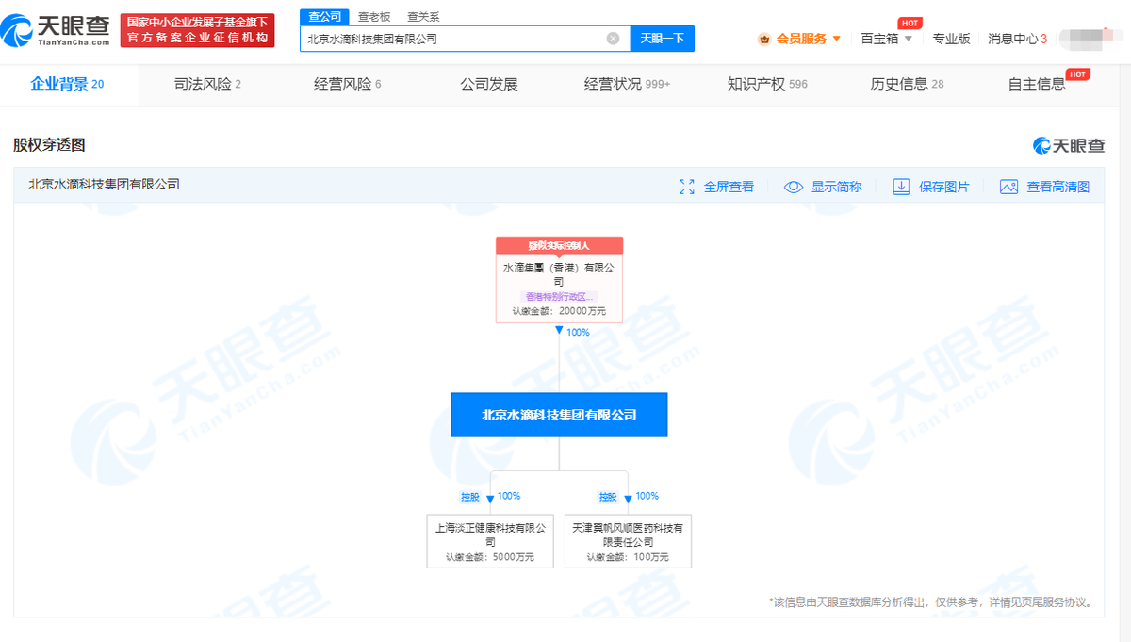Viewport: 1131px width, 642px height.
Task: Click the 查看高清图 picture icon
Action: 1008,187
